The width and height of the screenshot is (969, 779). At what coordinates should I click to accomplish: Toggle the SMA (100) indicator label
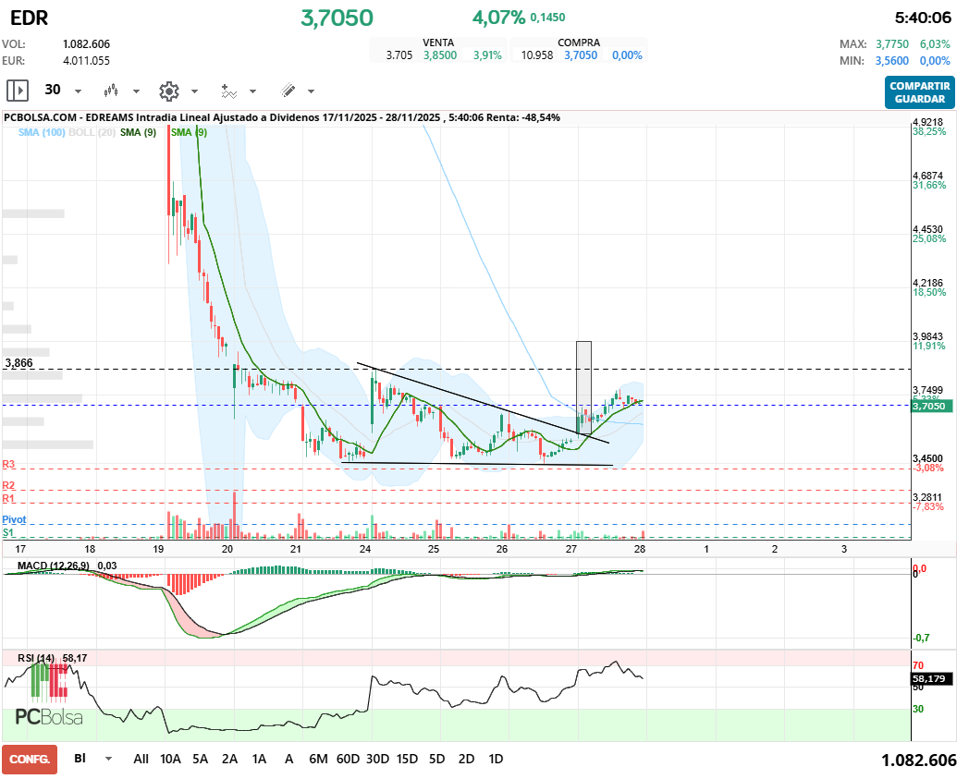click(41, 133)
